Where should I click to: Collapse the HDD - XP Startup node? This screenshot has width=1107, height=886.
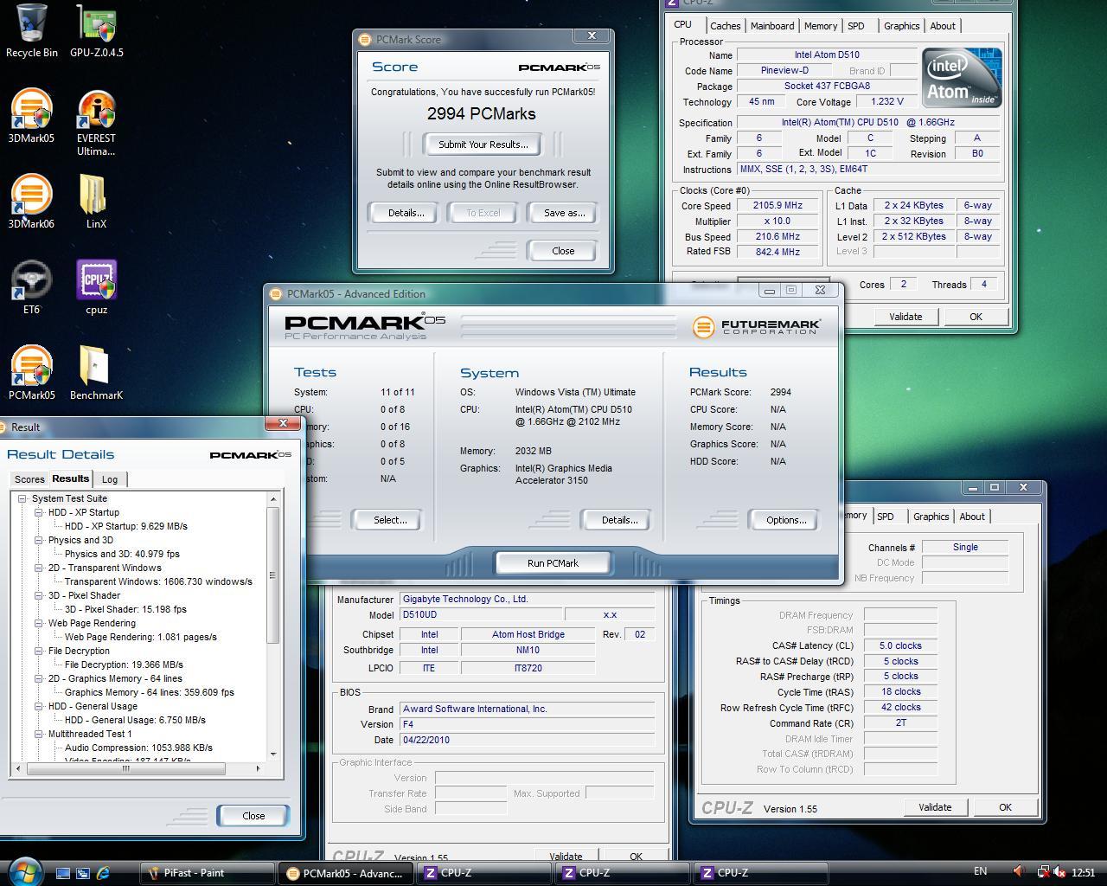click(38, 512)
